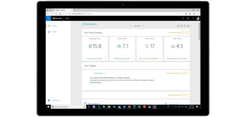Screen dimensions: 247x117
Task: Click the help question mark icon
Action: (193, 18)
